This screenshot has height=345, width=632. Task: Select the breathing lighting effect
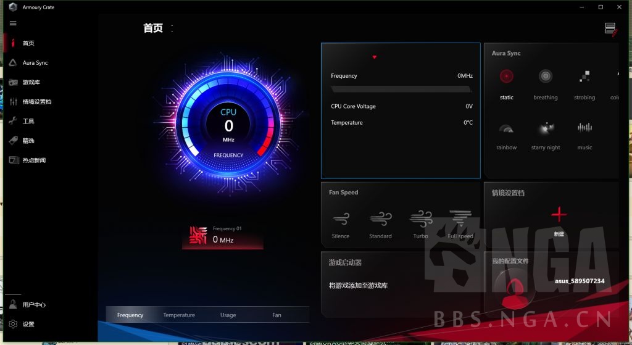546,84
